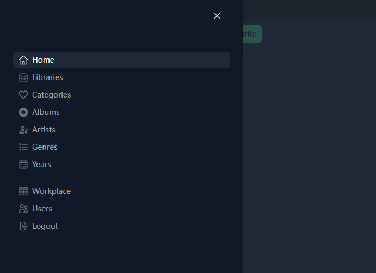Click the Genres list icon
Screen dimensions: 376x273
tap(23, 147)
